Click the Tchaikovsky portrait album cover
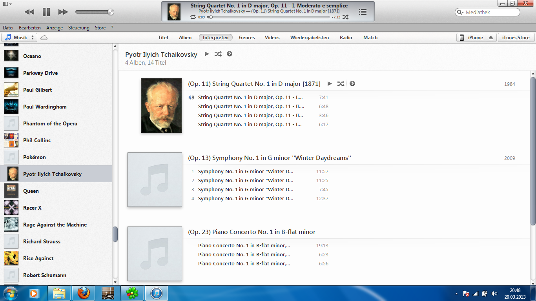The width and height of the screenshot is (536, 301). pyautogui.click(x=161, y=105)
